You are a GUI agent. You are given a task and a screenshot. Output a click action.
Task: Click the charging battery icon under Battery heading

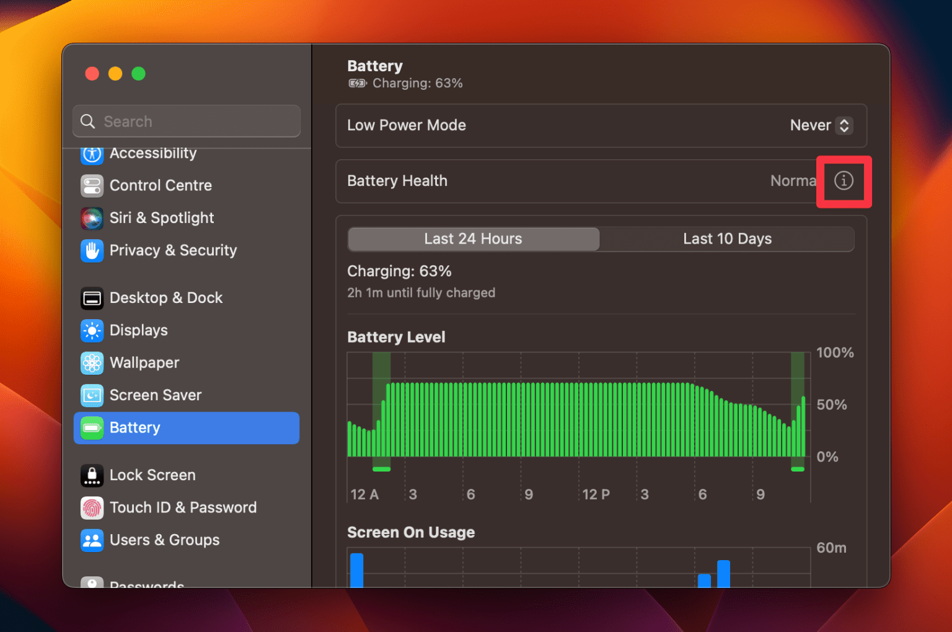[x=357, y=83]
